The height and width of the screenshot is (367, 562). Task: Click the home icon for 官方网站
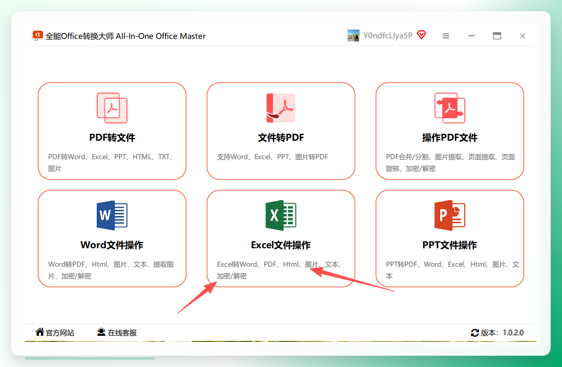[40, 332]
